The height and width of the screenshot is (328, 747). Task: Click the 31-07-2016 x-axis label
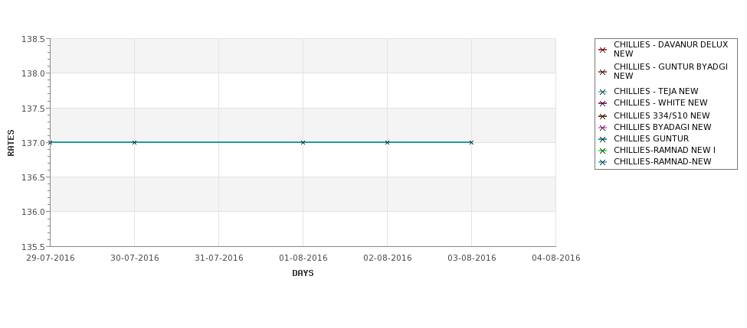tap(219, 258)
